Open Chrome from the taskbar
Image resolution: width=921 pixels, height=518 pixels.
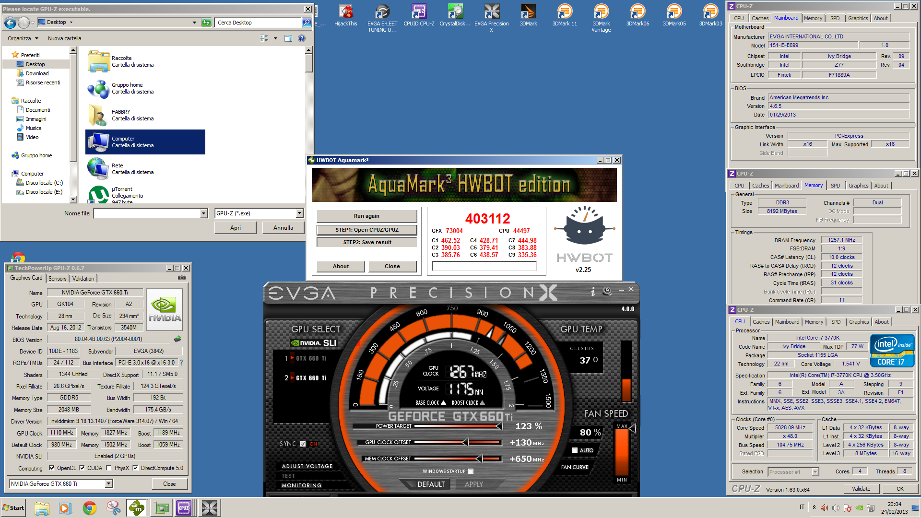point(89,508)
